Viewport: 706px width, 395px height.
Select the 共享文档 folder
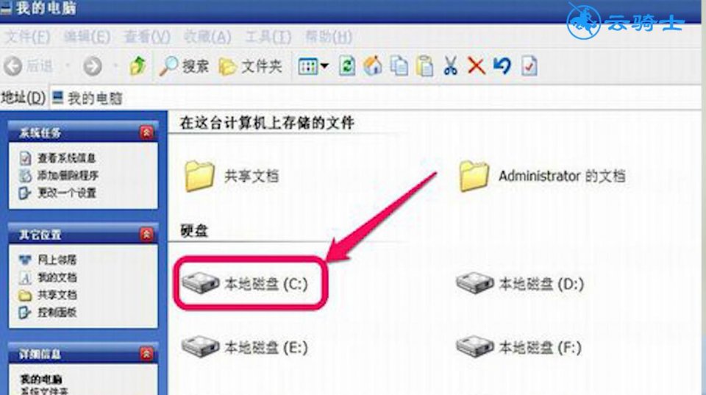point(232,176)
